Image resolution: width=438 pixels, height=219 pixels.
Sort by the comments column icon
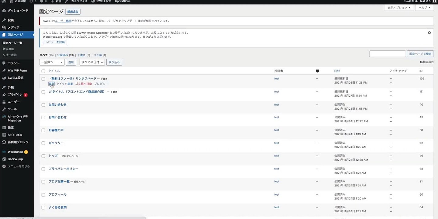[x=318, y=71]
